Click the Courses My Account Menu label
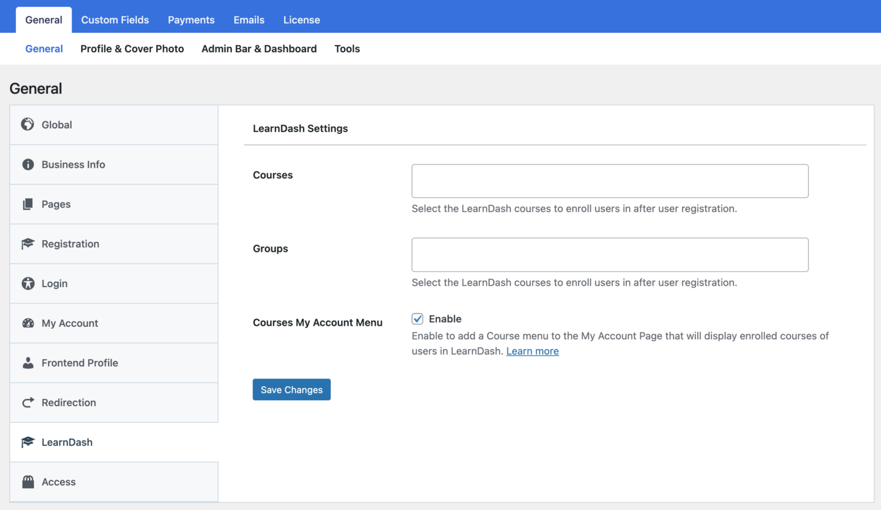 (318, 322)
